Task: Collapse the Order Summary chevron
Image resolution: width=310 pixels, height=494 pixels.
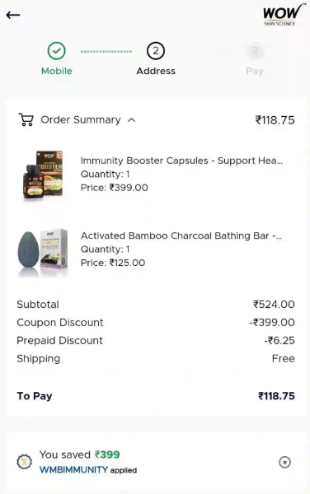Action: pos(132,120)
